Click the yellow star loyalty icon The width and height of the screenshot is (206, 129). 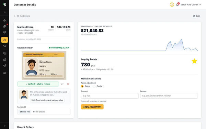[x=194, y=61]
